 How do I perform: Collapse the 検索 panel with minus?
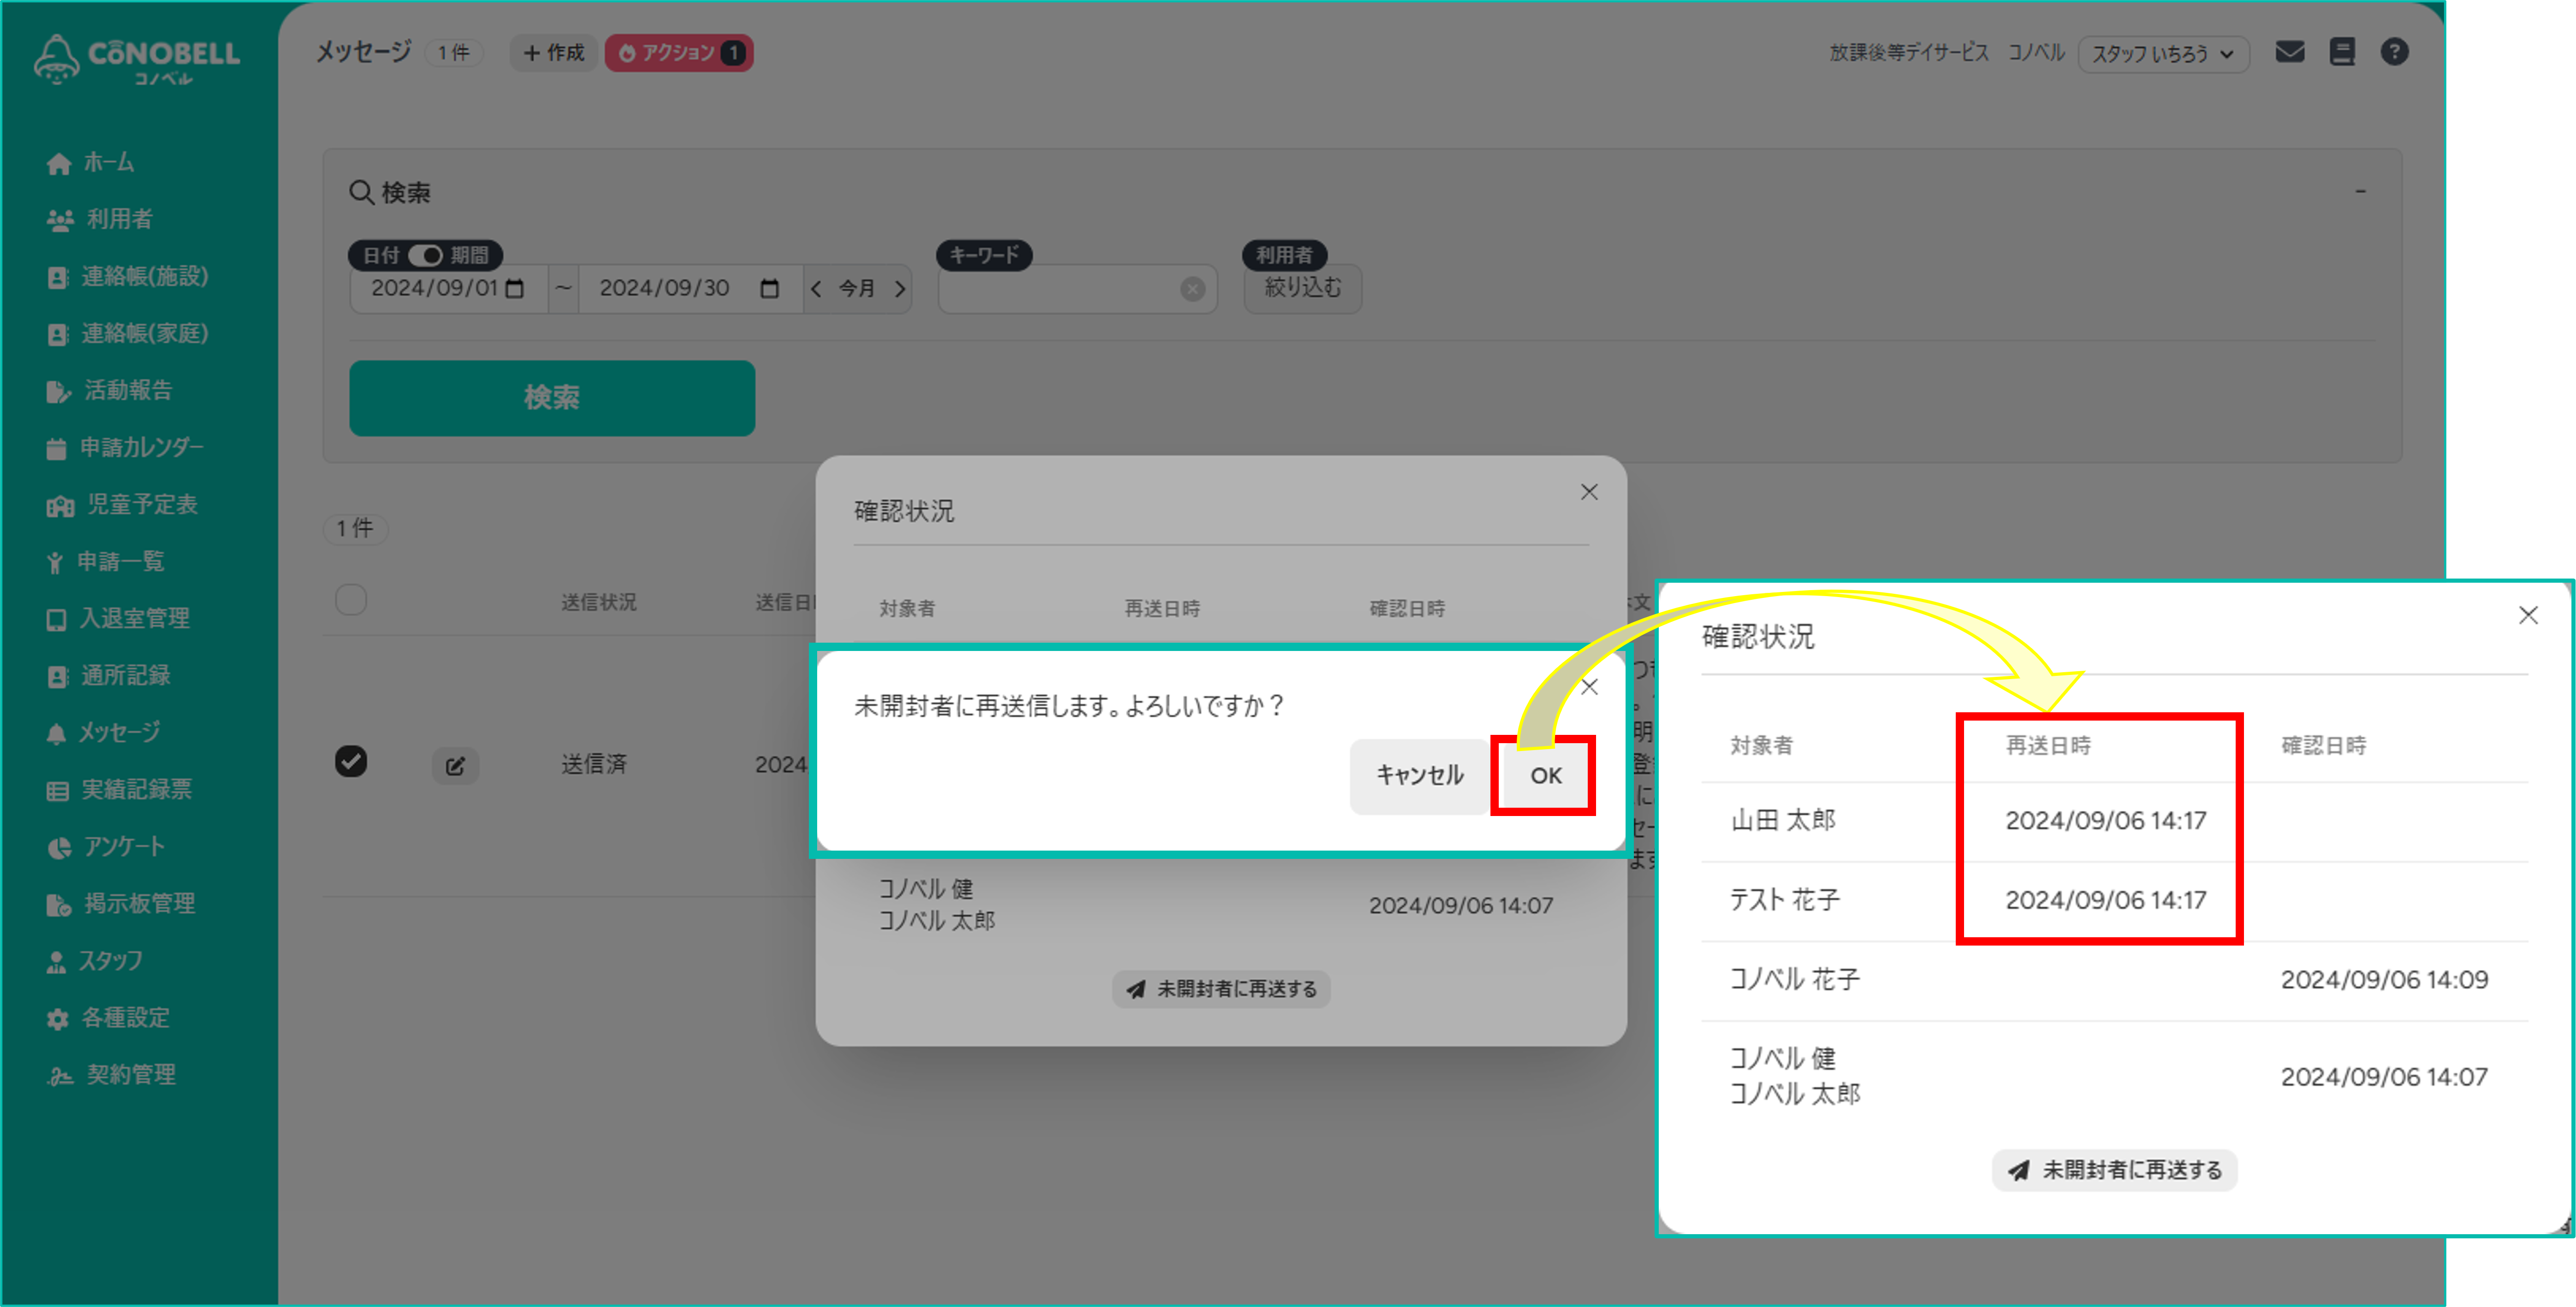pyautogui.click(x=2360, y=191)
